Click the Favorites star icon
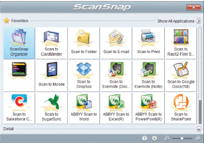The height and width of the screenshot is (143, 204). click(7, 21)
